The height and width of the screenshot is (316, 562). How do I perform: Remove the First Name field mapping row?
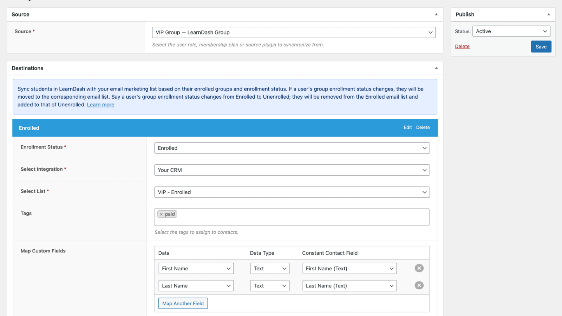tap(419, 268)
